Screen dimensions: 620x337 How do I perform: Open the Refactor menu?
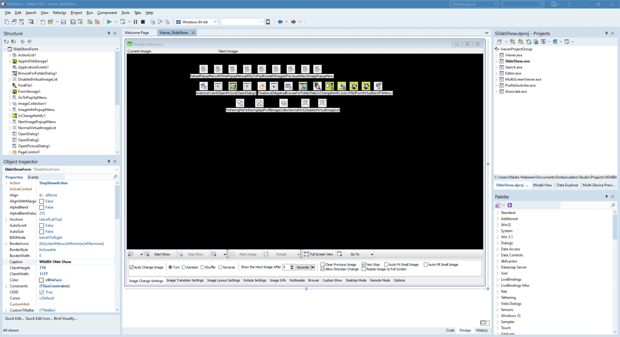coord(60,13)
